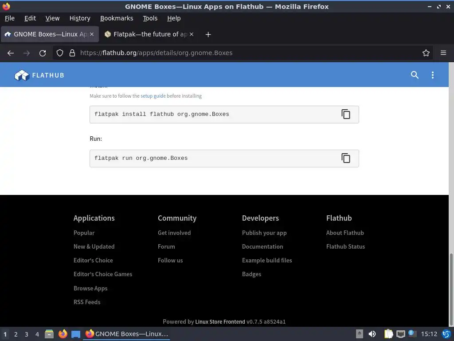The image size is (454, 341).
Task: Open Linux Store Frontend link
Action: pos(220,322)
